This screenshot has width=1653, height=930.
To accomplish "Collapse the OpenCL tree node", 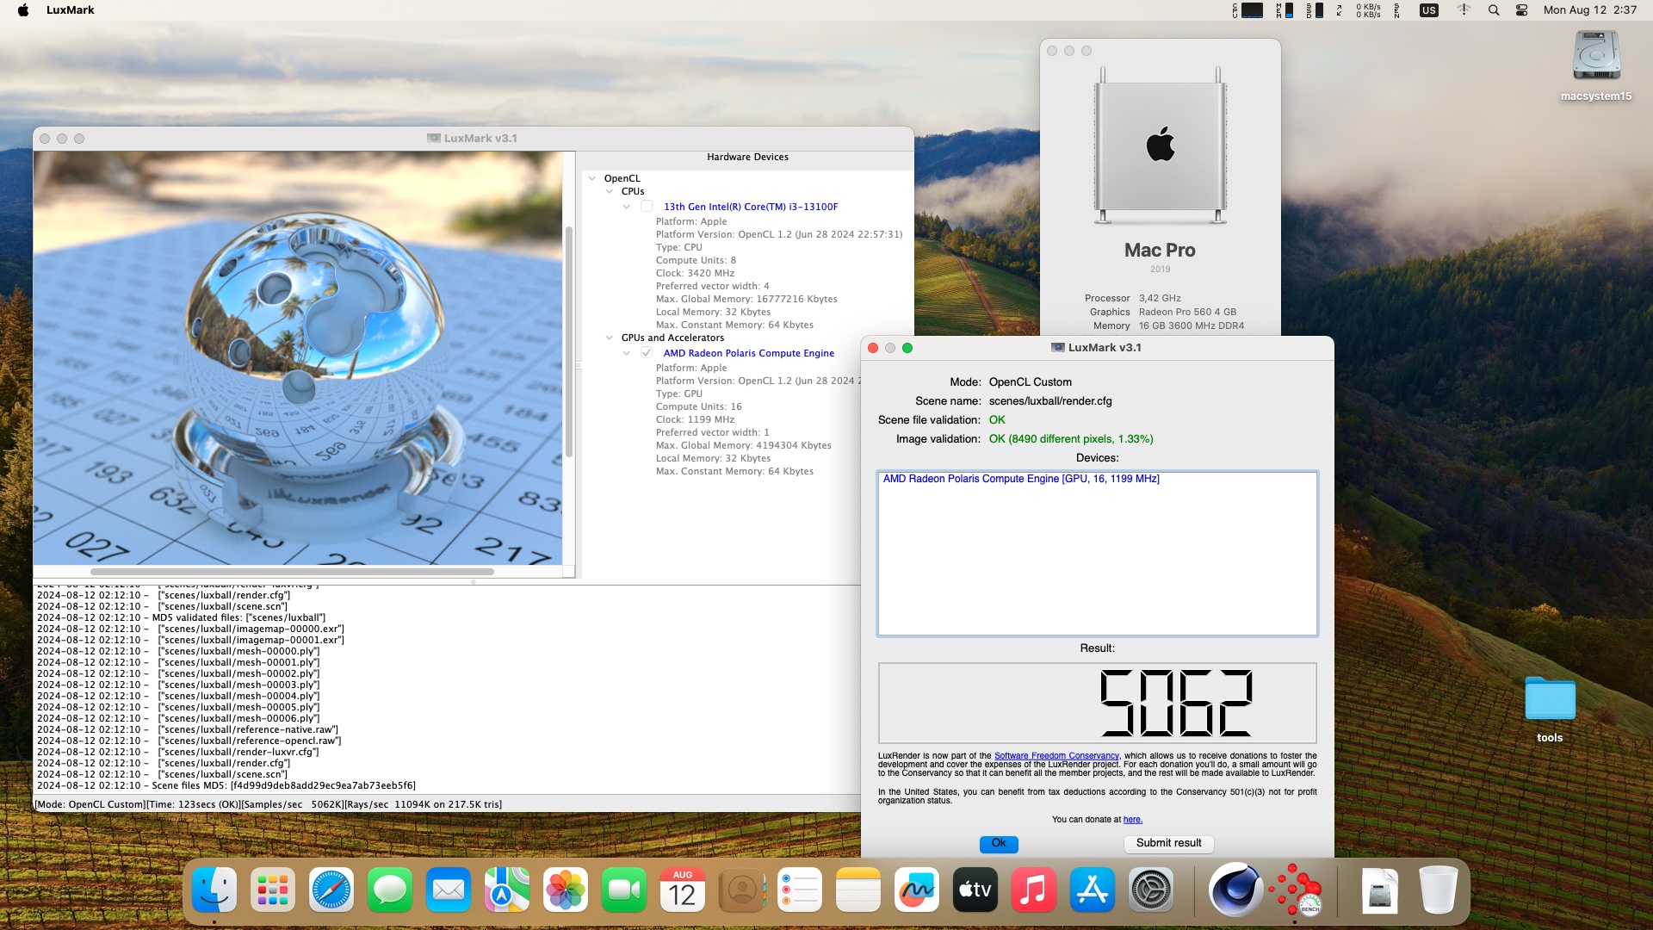I will 592,178.
